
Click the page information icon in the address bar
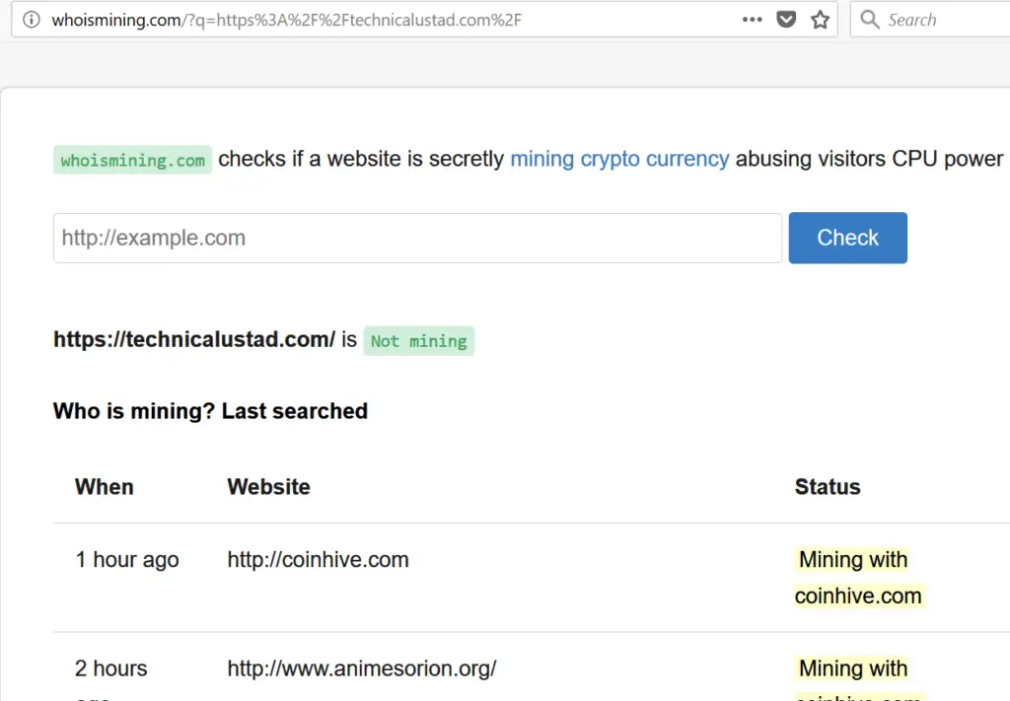(30, 19)
